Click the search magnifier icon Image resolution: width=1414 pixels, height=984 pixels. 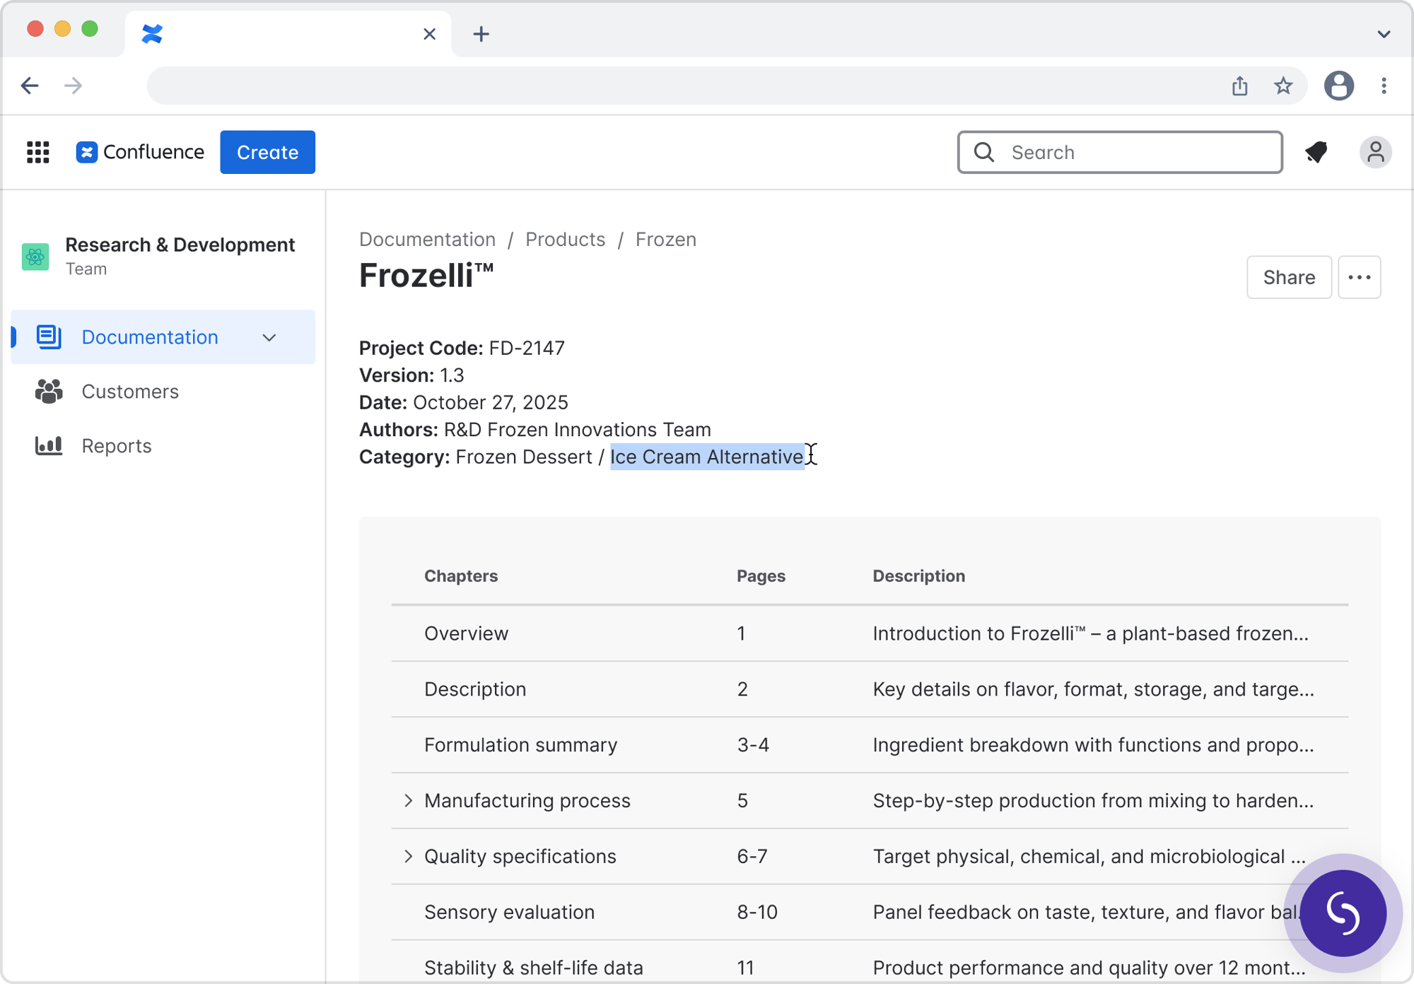pyautogui.click(x=984, y=152)
